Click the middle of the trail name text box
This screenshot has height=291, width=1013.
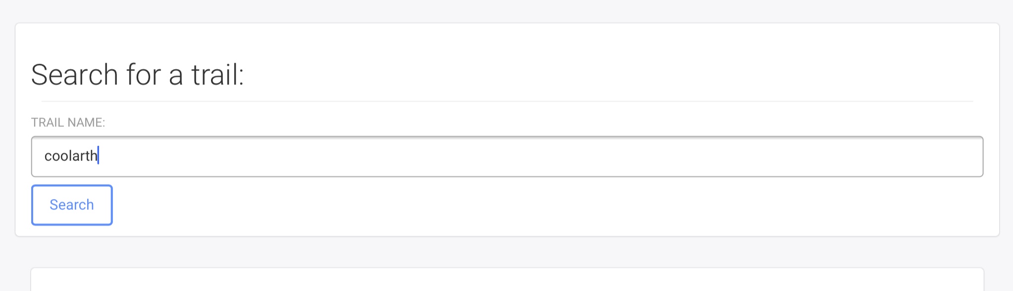(507, 157)
